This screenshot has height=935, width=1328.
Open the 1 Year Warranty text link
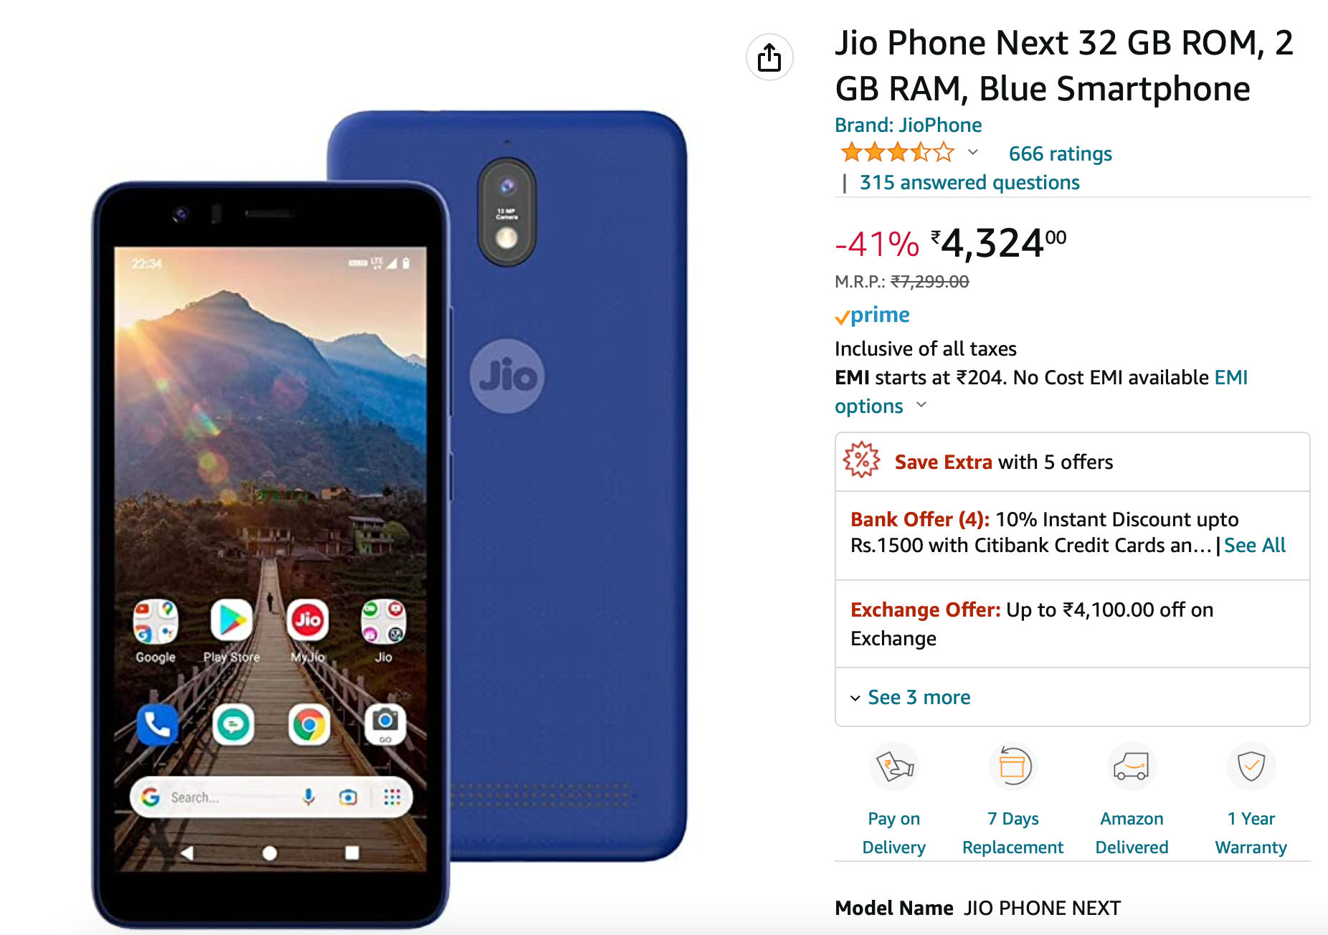[1251, 832]
